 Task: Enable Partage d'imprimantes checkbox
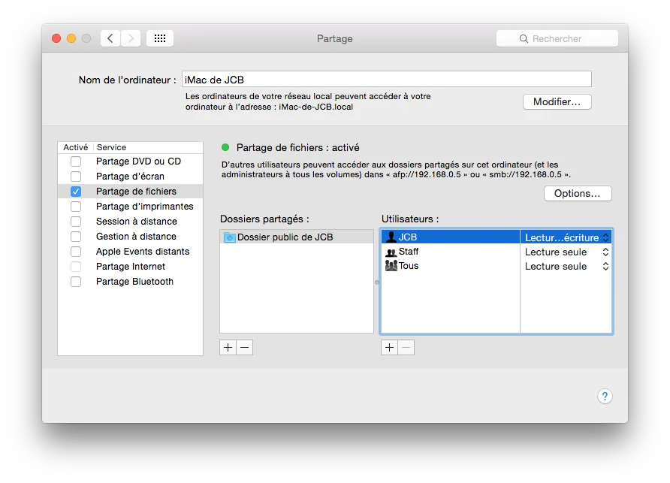tap(76, 207)
